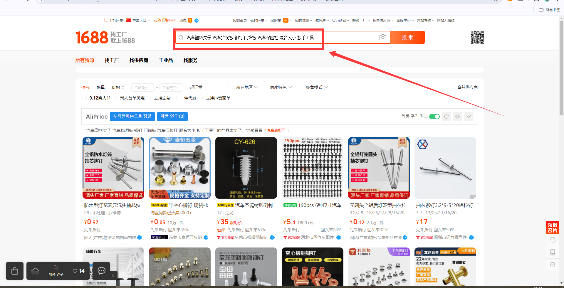Click the customer service headset icon

pos(552,240)
